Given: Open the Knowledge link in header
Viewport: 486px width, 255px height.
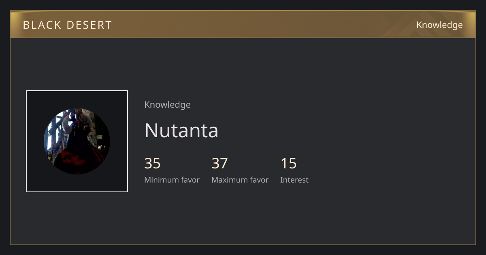Looking at the screenshot, I should click(x=439, y=25).
